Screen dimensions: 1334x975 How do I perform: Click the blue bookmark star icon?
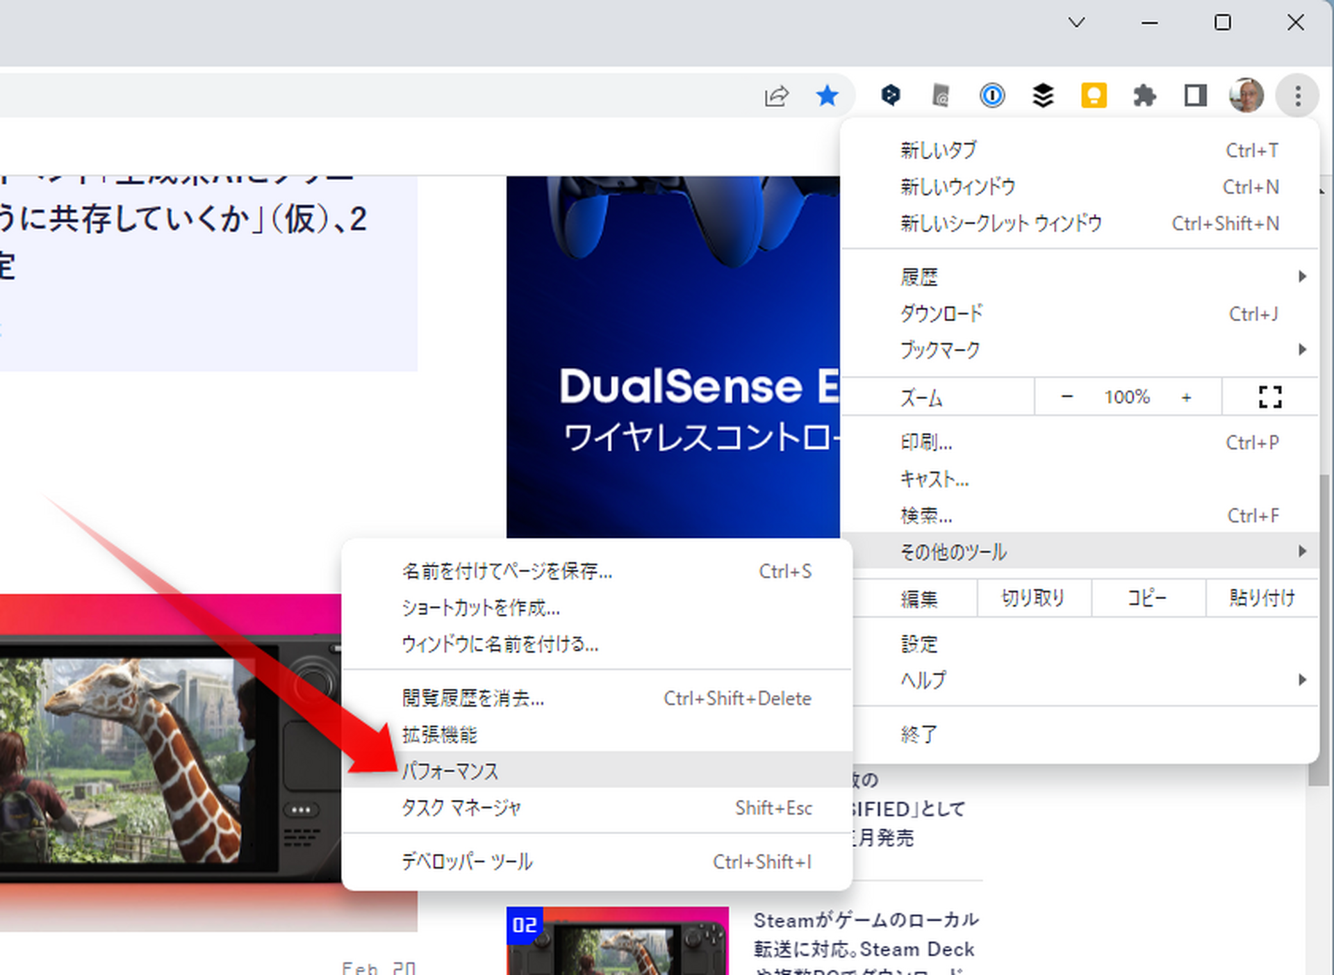[827, 96]
